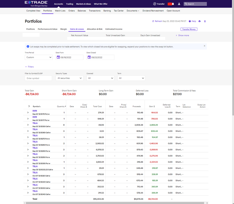234x204 pixels.
Task: Open the Covered dropdown
Action: click(100, 78)
